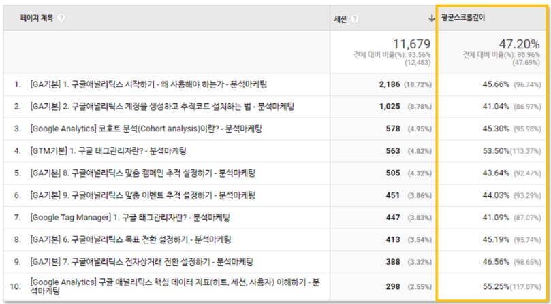
Task: Click sessions value 505 in row 5
Action: coord(393,173)
